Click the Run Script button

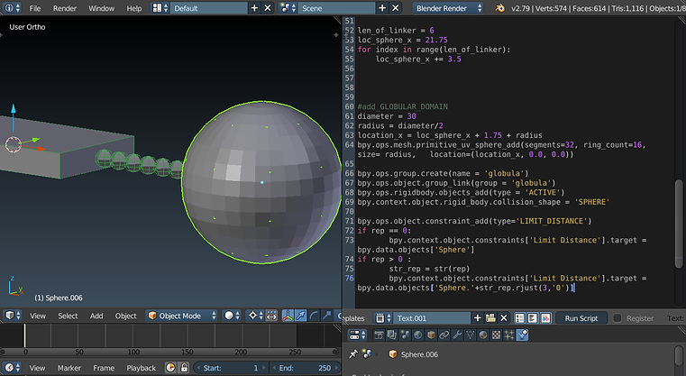[x=581, y=318]
